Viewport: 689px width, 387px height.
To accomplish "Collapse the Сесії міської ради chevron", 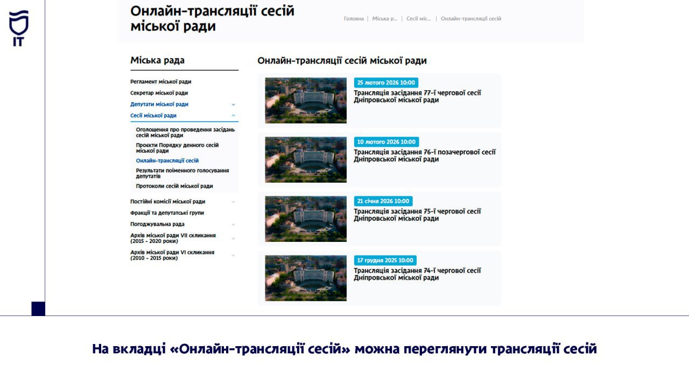I will 233,116.
